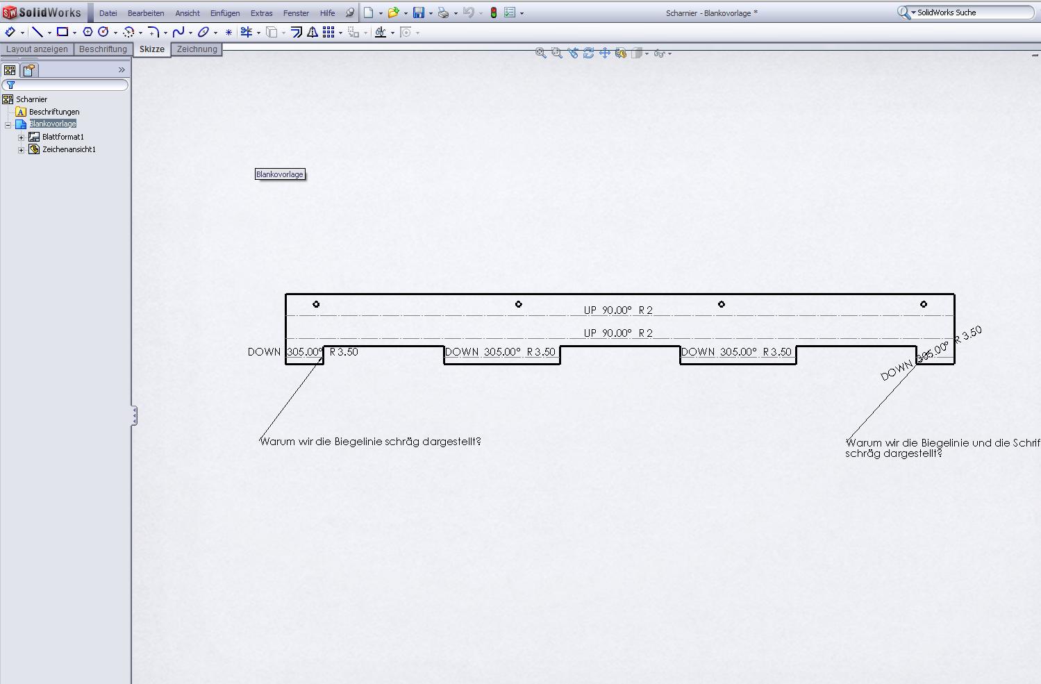Switch to the Zeichnung tab
Viewport: 1041px width, 684px height.
click(x=197, y=49)
